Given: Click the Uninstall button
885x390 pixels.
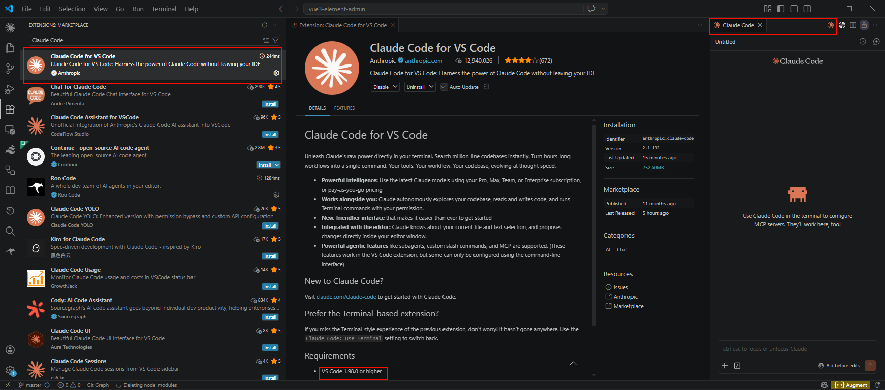Looking at the screenshot, I should (x=416, y=87).
